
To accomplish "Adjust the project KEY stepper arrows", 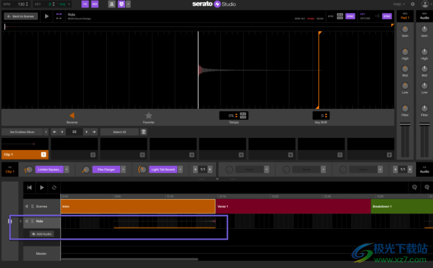I will coord(54,4).
